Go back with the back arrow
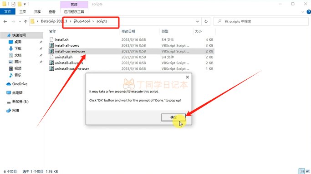This screenshot has width=311, height=174. 5,21
